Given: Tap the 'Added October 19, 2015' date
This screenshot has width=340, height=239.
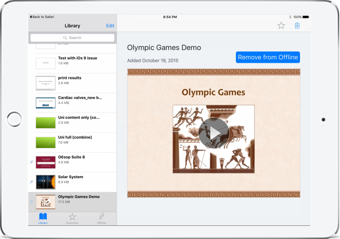Looking at the screenshot, I should [153, 60].
